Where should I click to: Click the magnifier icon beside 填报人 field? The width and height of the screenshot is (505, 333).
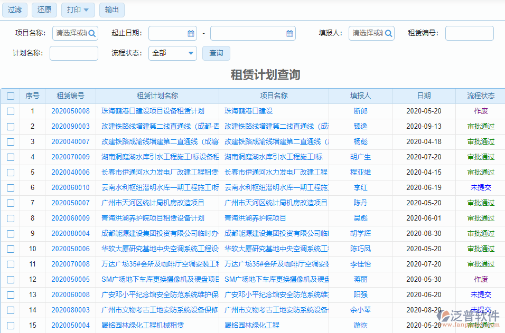pyautogui.click(x=389, y=33)
